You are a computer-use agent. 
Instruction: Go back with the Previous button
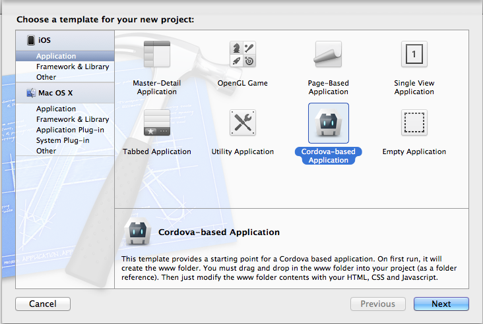point(378,304)
